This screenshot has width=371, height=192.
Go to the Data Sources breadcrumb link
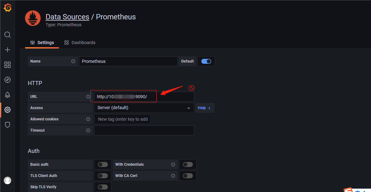(67, 17)
